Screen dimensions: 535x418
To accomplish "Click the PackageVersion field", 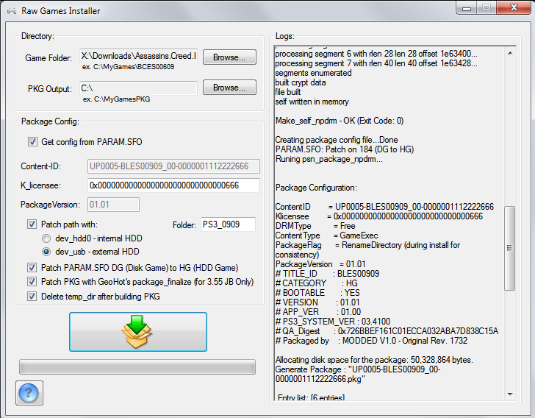I will 113,205.
